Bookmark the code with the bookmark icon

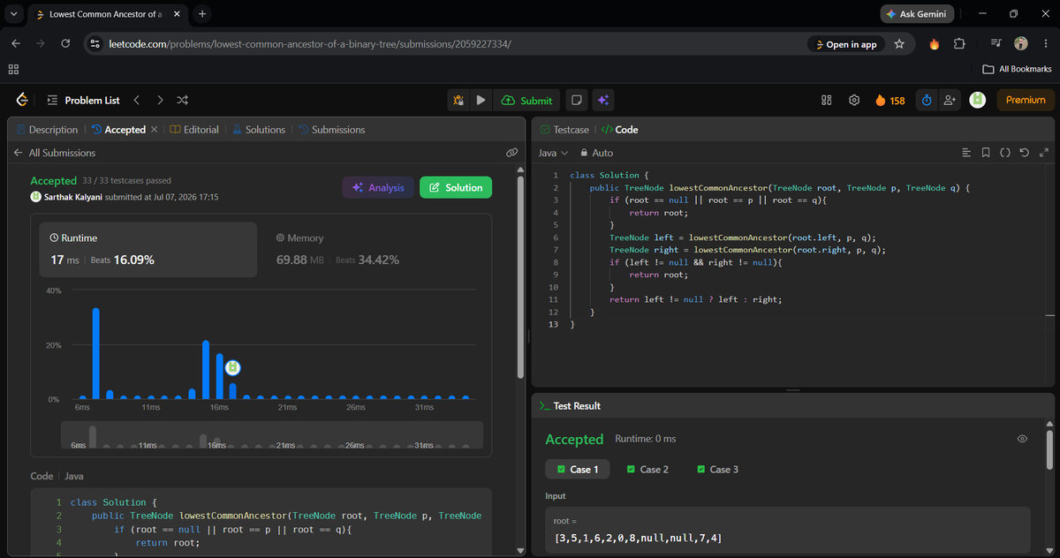(986, 153)
